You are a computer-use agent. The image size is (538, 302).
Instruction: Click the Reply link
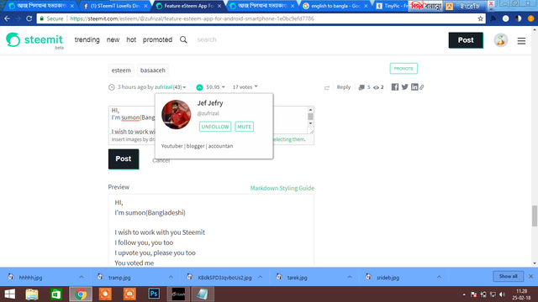click(x=344, y=87)
